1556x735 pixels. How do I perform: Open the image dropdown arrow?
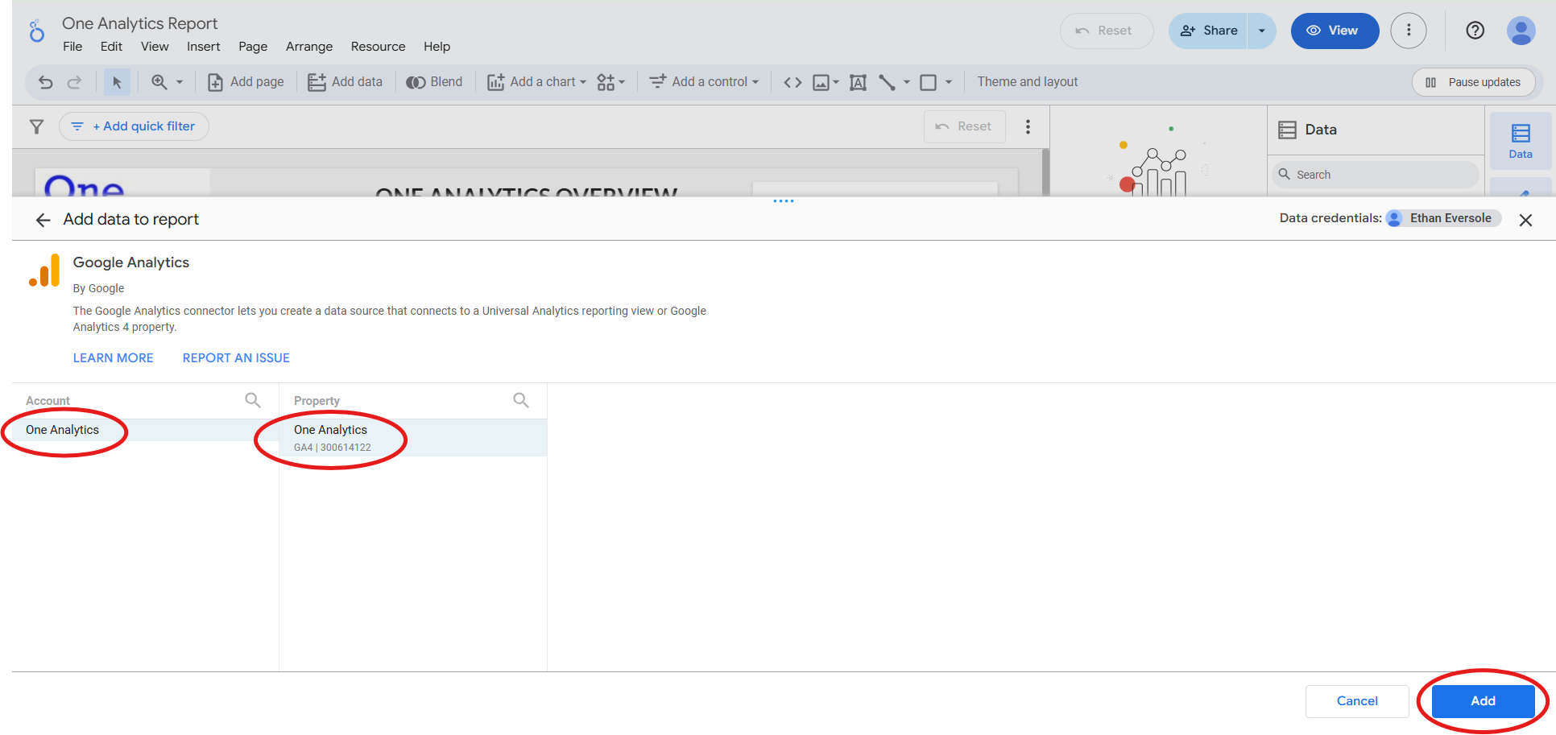[836, 82]
